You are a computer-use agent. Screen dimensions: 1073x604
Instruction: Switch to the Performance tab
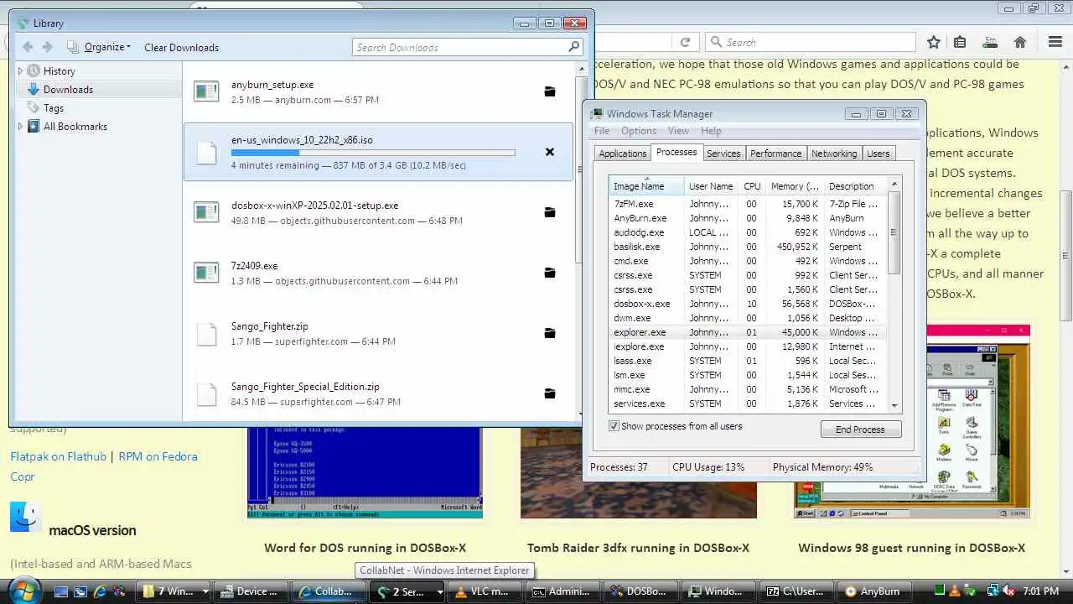tap(775, 154)
